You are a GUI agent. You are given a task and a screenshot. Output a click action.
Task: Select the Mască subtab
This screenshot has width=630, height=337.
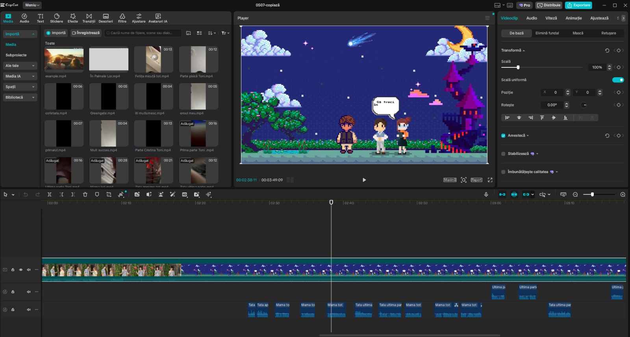click(x=578, y=33)
